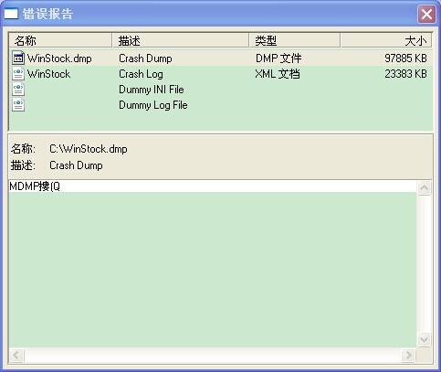Image resolution: width=441 pixels, height=372 pixels.
Task: Sort by the 大小 column header
Action: [386, 40]
